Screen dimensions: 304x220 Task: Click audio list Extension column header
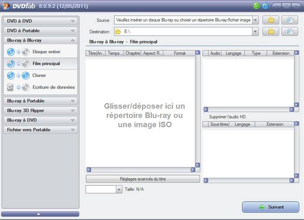tap(281, 53)
